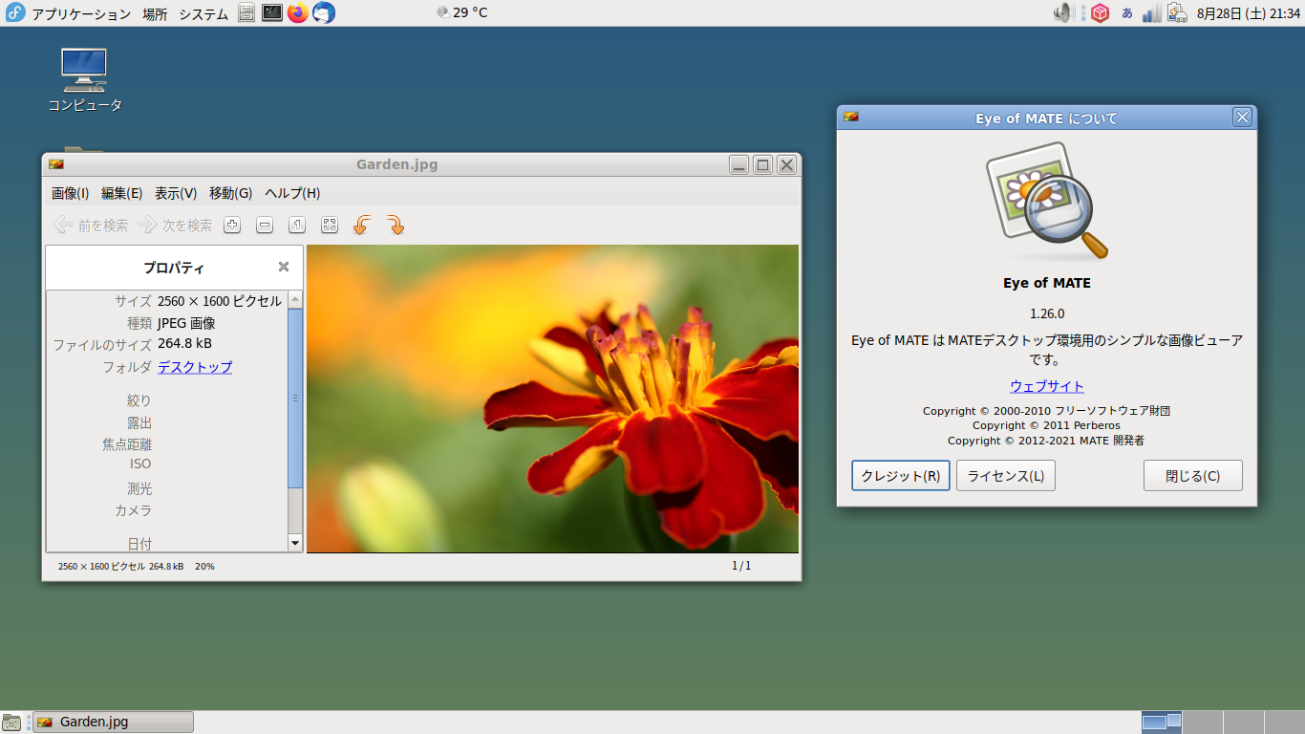
Task: Open the 表示(V) menu
Action: [x=176, y=193]
